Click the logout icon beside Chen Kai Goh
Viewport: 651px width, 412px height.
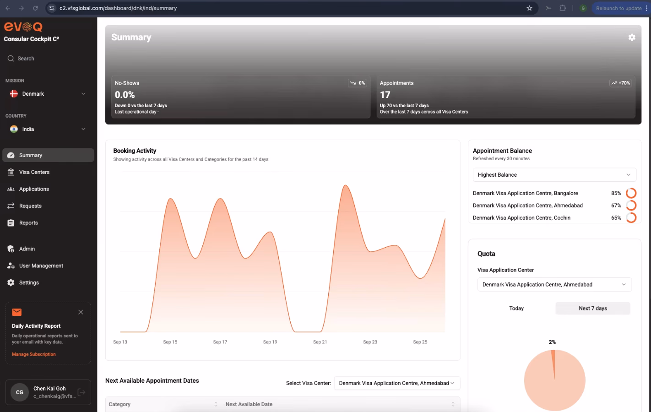tap(81, 392)
